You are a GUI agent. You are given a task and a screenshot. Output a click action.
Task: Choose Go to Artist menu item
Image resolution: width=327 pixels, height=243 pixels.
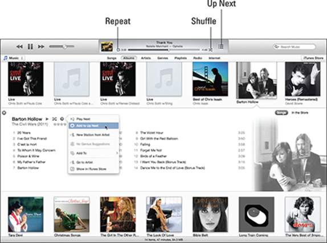93,162
